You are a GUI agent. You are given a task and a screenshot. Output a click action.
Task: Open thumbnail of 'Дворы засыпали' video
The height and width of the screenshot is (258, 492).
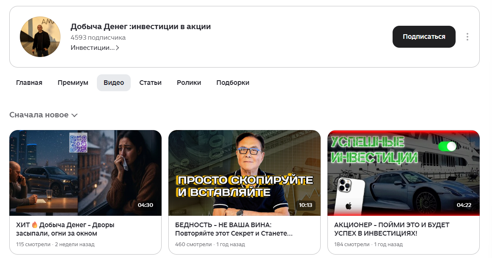coord(85,173)
